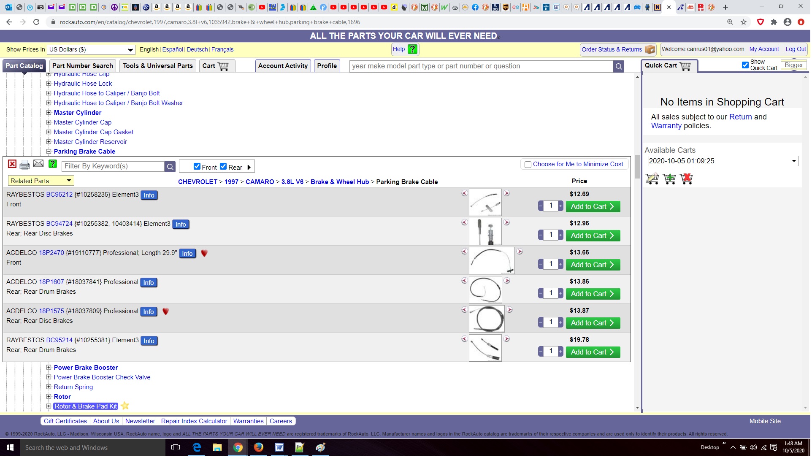Click the red delete cart icon under Available Carts
Viewport: 812px width, 460px height.
(x=687, y=179)
